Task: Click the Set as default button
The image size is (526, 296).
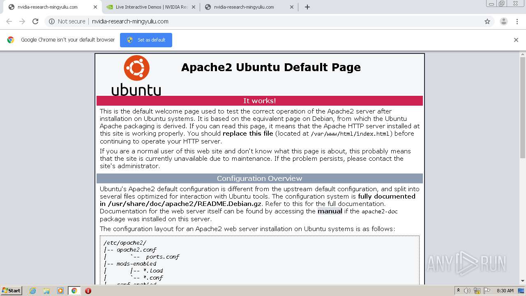Action: pyautogui.click(x=146, y=40)
